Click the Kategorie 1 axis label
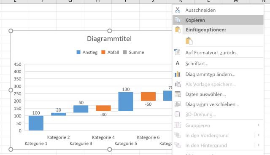This screenshot has width=270, height=155. coord(36,144)
